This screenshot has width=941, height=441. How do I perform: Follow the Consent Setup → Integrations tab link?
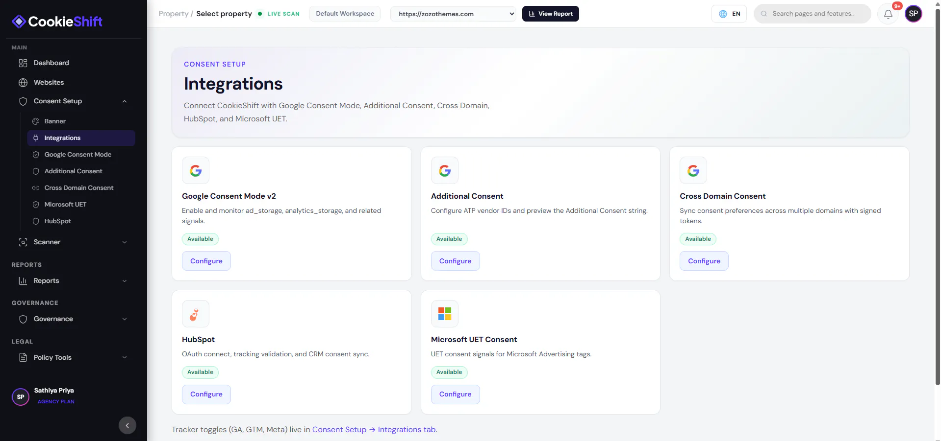click(x=375, y=430)
